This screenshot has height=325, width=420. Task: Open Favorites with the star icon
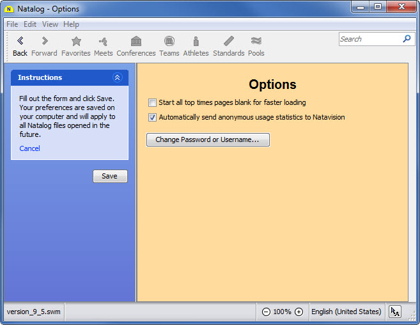pos(76,42)
